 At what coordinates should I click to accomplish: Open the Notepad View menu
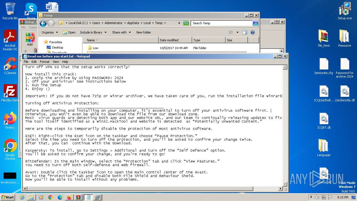point(56,62)
